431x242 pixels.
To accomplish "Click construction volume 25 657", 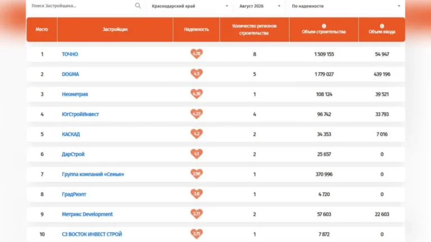I will pyautogui.click(x=324, y=154).
